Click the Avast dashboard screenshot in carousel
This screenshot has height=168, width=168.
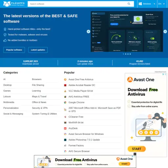(127, 31)
